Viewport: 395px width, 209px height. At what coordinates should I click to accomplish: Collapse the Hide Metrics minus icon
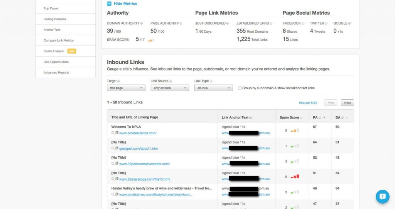109,3
